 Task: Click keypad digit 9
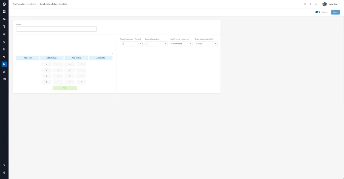tap(70, 76)
